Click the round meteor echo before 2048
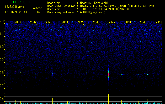 [122, 74]
